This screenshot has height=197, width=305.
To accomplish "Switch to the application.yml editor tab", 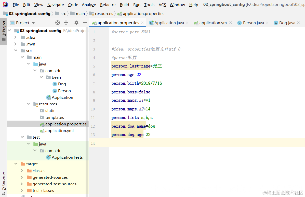I will pyautogui.click(x=213, y=23).
